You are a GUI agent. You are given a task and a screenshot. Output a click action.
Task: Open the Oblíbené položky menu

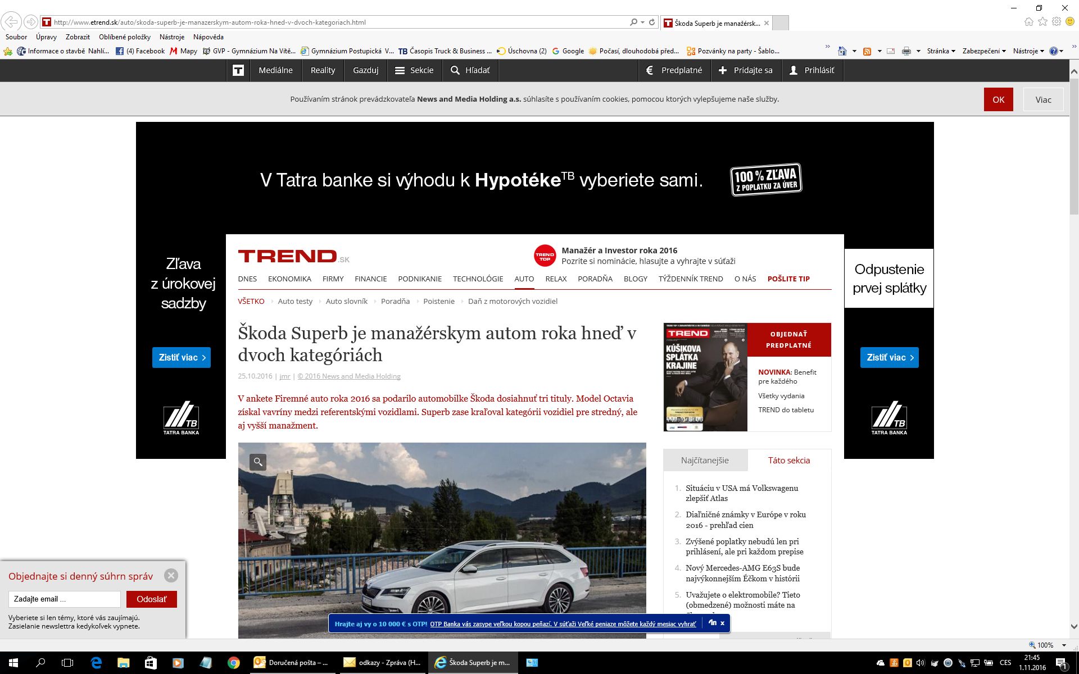(x=125, y=37)
